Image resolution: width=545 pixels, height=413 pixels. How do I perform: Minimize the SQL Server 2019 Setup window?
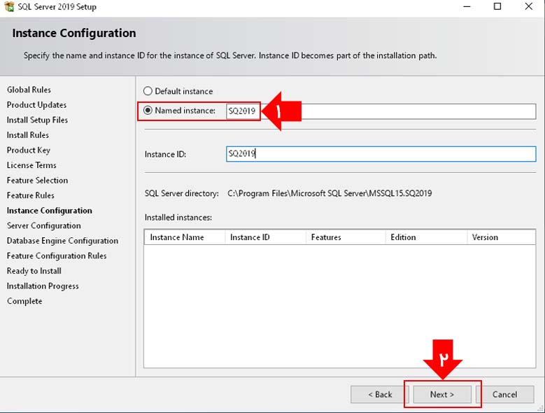467,6
